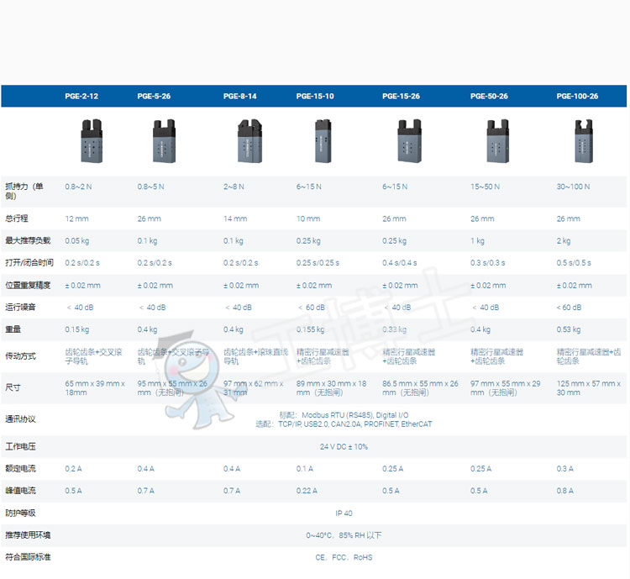Image resolution: width=630 pixels, height=579 pixels.
Task: Select the PGE-50-26 gripper product image
Action: pyautogui.click(x=497, y=141)
